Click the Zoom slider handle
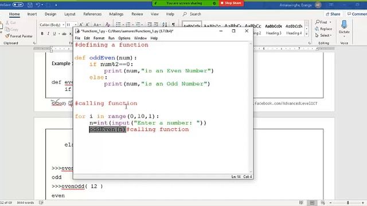This screenshot has height=206, width=367. tap(348, 203)
